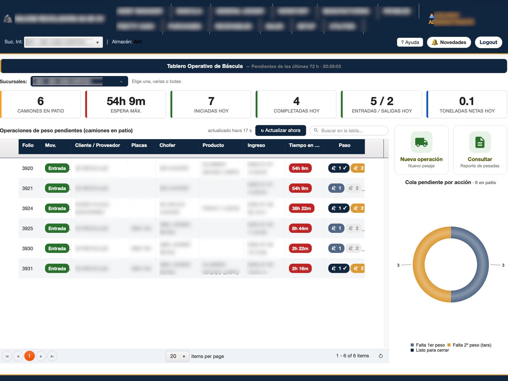
Task: Click the user avatar icon in header
Action: coord(431,16)
